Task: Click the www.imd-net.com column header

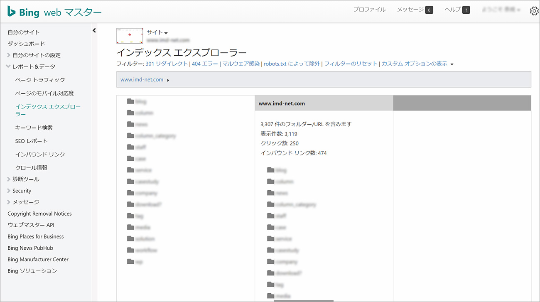Action: [x=324, y=103]
